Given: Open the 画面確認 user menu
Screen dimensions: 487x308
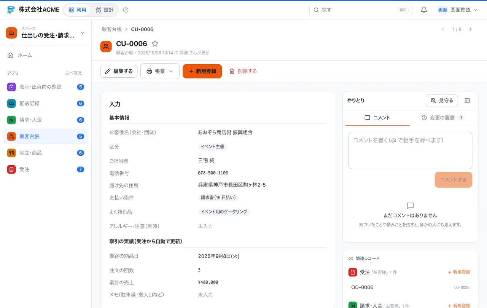Looking at the screenshot, I should tap(458, 10).
